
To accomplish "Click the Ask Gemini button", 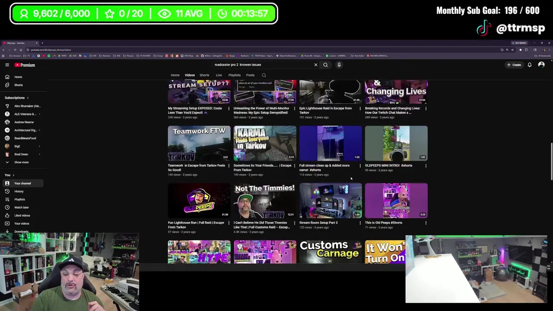I will pyautogui.click(x=518, y=43).
